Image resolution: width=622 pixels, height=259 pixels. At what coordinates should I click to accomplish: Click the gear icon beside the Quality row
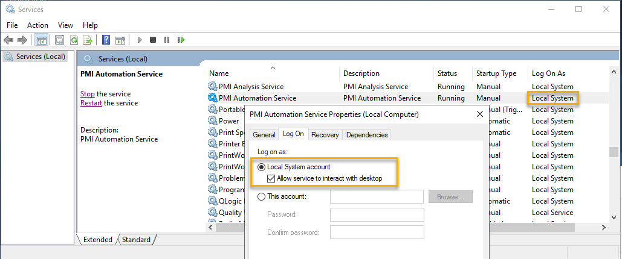[x=213, y=213]
